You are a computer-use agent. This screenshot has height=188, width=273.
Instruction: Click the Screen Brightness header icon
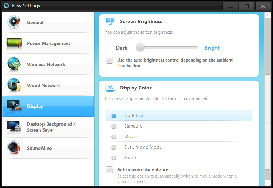111,21
